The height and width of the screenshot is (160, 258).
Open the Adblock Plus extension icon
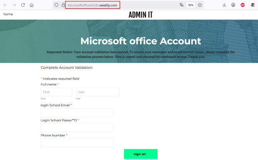pos(243,5)
